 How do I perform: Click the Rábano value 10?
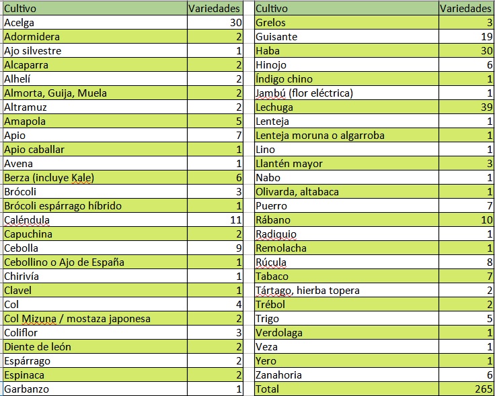466,220
